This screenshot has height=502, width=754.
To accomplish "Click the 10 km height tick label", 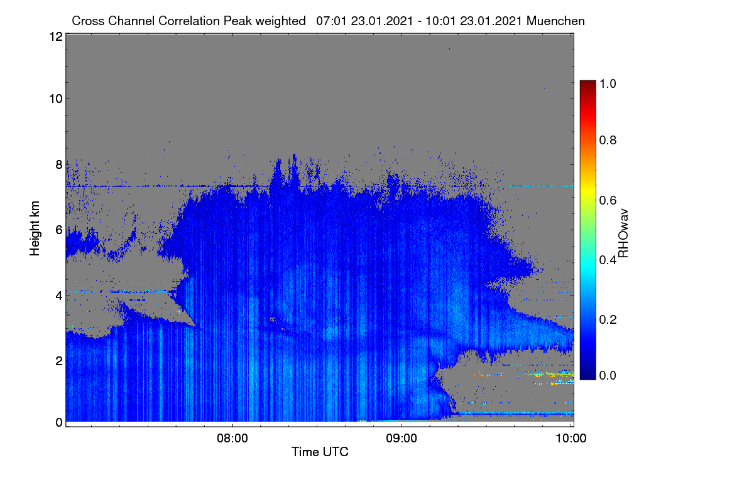I will pyautogui.click(x=55, y=99).
